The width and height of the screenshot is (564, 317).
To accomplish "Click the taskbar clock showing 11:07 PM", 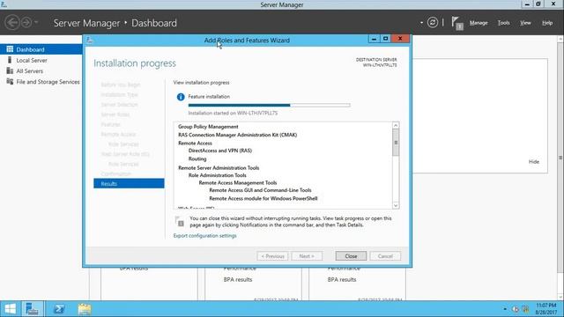I will point(546,309).
